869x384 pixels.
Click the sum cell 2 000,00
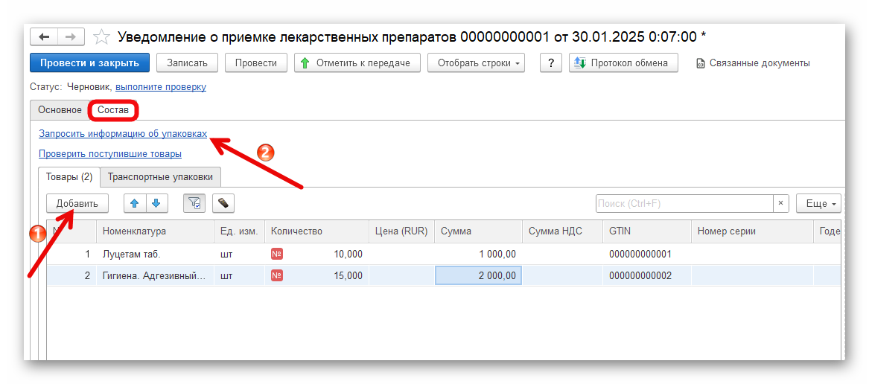(478, 275)
